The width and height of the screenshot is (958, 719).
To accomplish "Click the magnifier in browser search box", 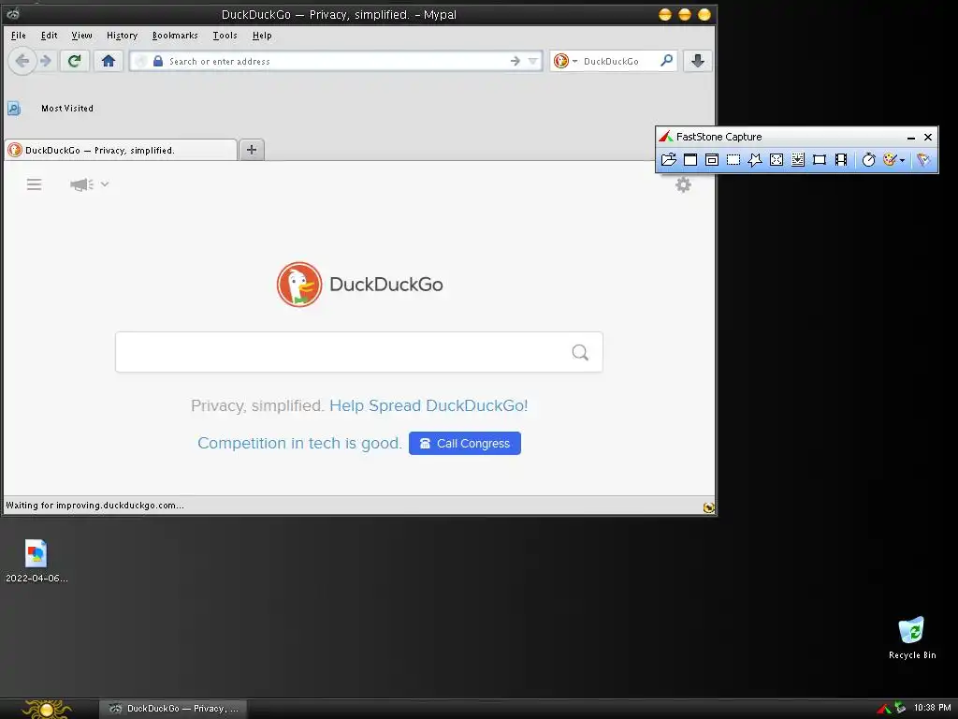I will (666, 61).
